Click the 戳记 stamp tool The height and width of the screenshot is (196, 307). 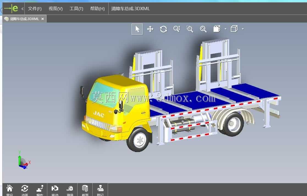pos(100,190)
